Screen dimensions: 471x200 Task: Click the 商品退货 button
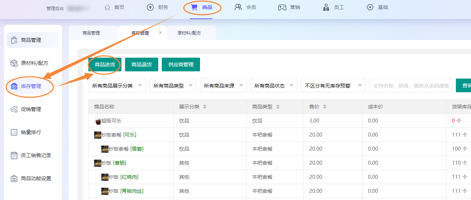pos(141,65)
